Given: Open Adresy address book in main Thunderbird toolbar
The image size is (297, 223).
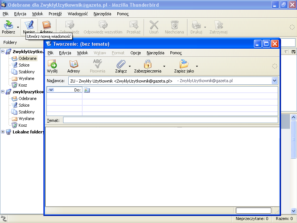Looking at the screenshot, I should [46, 25].
